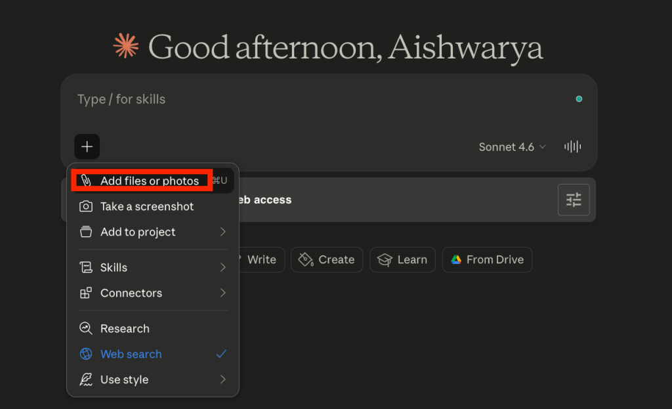This screenshot has height=409, width=672.
Task: Open the sliders settings icon button
Action: 574,200
